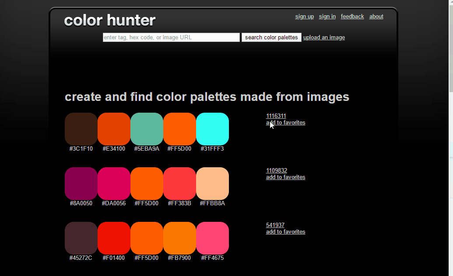The image size is (453, 276).
Task: Click the #FF383B hex label
Action: pos(179,203)
